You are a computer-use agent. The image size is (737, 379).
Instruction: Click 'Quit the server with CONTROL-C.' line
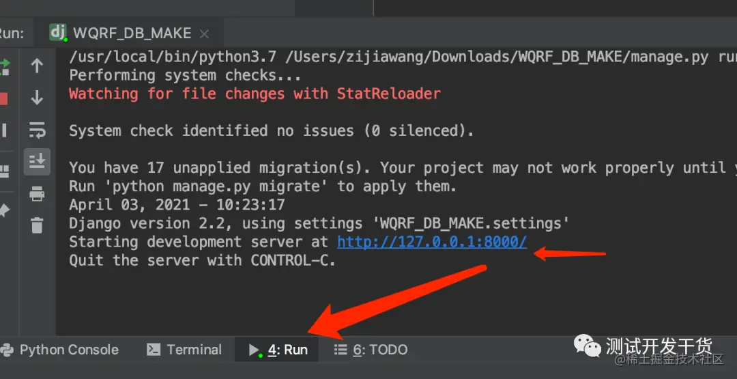coord(203,260)
